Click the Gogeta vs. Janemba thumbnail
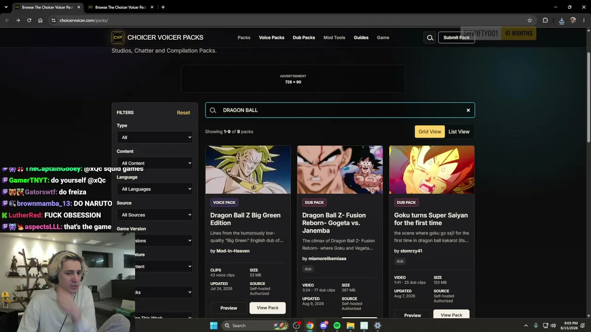This screenshot has height=332, width=591. (x=340, y=170)
